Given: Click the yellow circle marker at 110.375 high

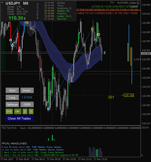Looking at the screenshot, I should pos(92,29).
